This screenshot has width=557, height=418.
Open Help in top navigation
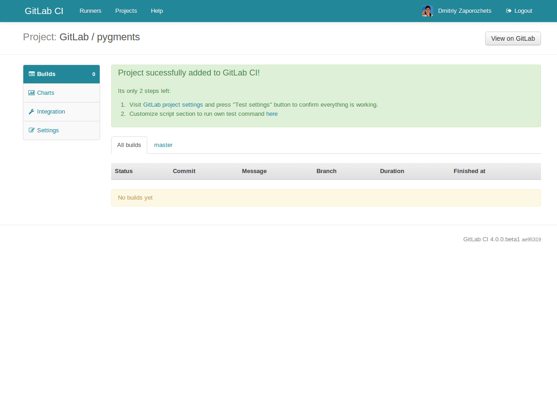point(157,11)
